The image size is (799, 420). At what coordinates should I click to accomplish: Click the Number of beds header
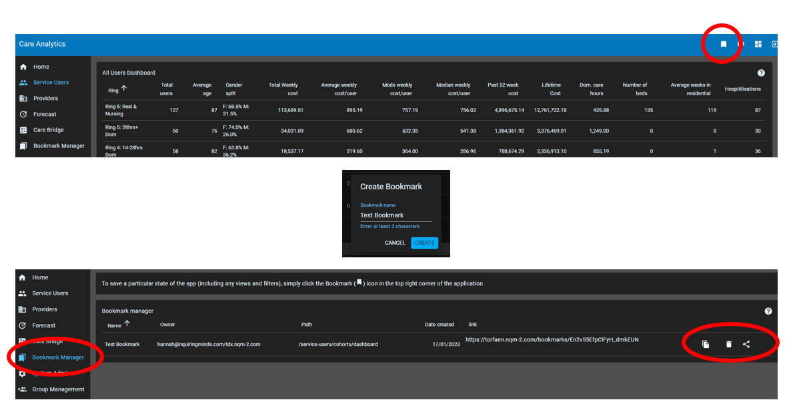(635, 89)
